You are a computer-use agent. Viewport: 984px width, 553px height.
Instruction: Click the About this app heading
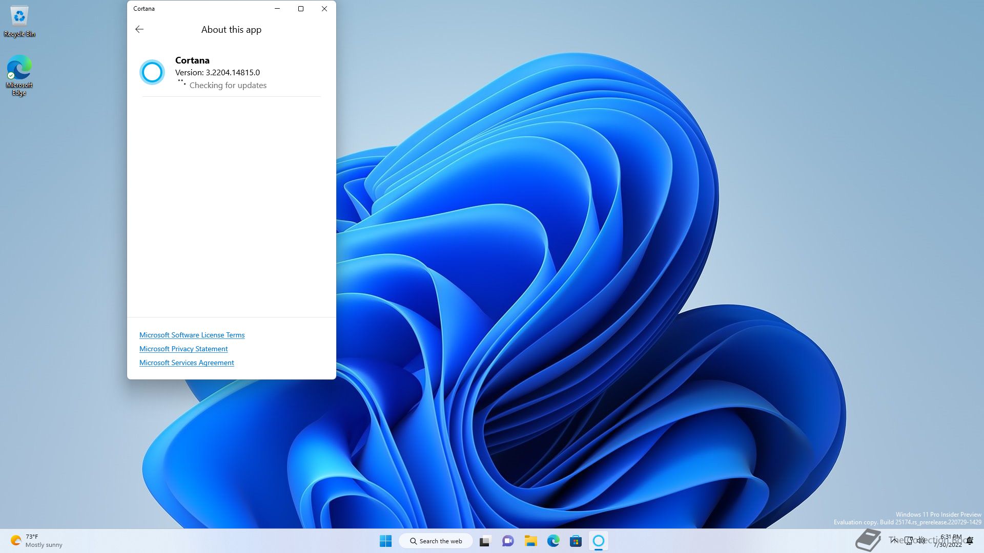pyautogui.click(x=231, y=30)
